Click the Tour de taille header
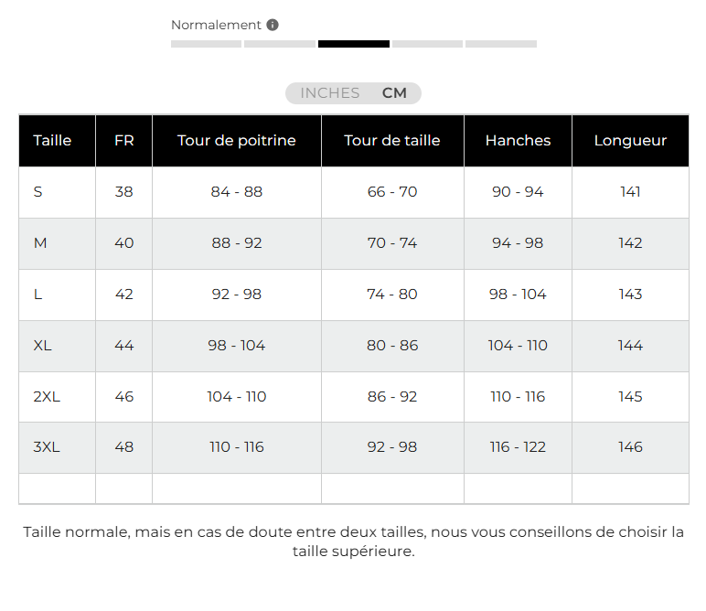 pos(392,141)
